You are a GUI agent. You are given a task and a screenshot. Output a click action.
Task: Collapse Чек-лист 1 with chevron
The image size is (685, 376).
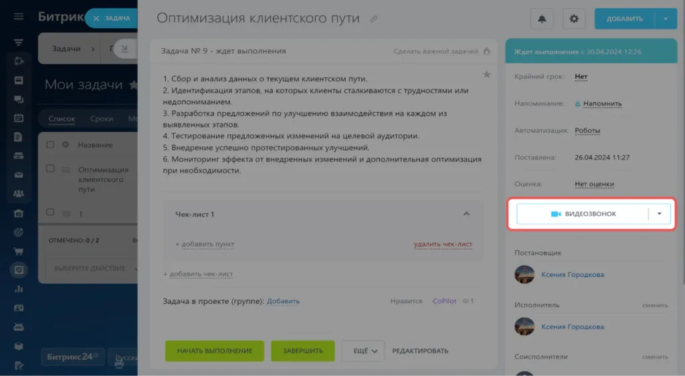466,214
